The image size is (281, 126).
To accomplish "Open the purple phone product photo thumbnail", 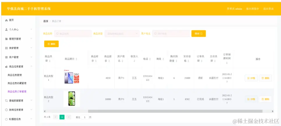I will coord(72,77).
